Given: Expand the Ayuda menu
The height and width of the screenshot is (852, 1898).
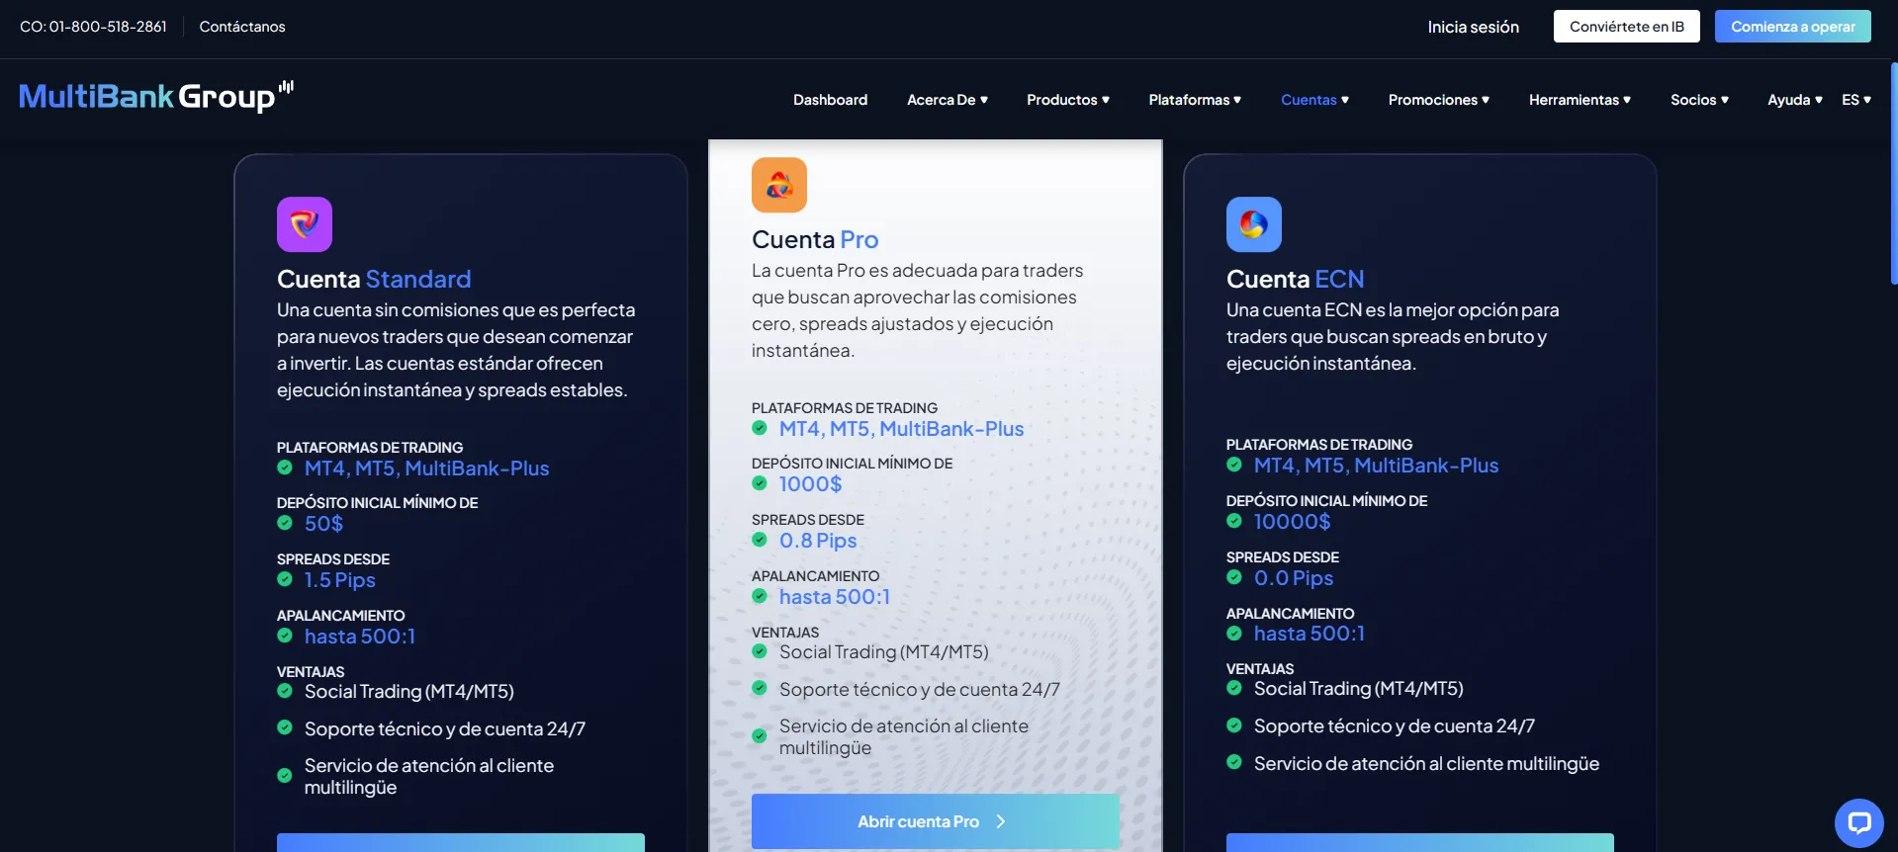Looking at the screenshot, I should coord(1795,100).
